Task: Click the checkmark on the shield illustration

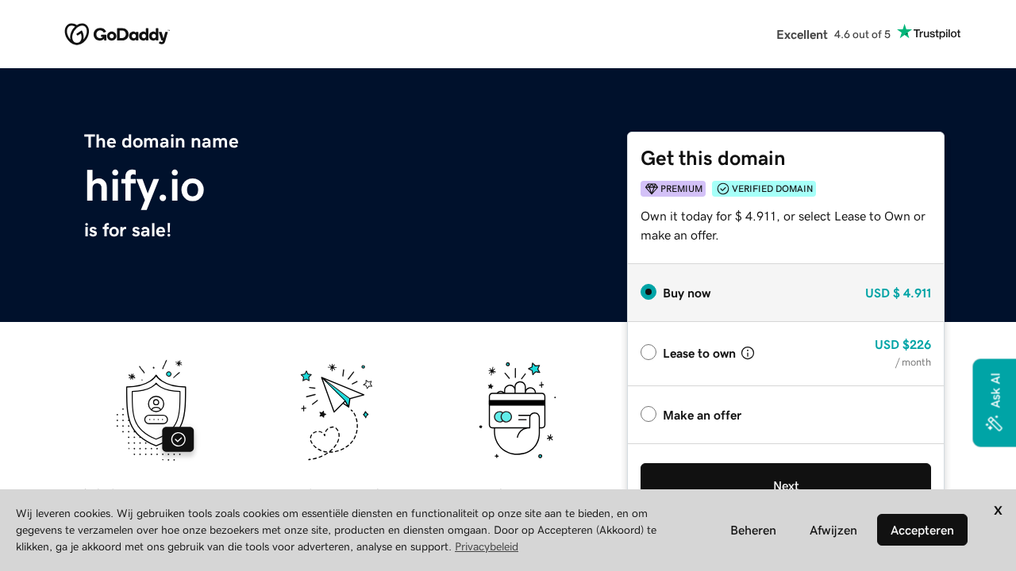Action: 178,439
